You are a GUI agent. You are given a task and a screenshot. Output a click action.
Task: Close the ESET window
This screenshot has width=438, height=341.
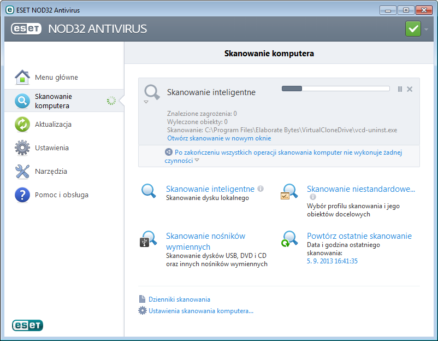(x=424, y=10)
